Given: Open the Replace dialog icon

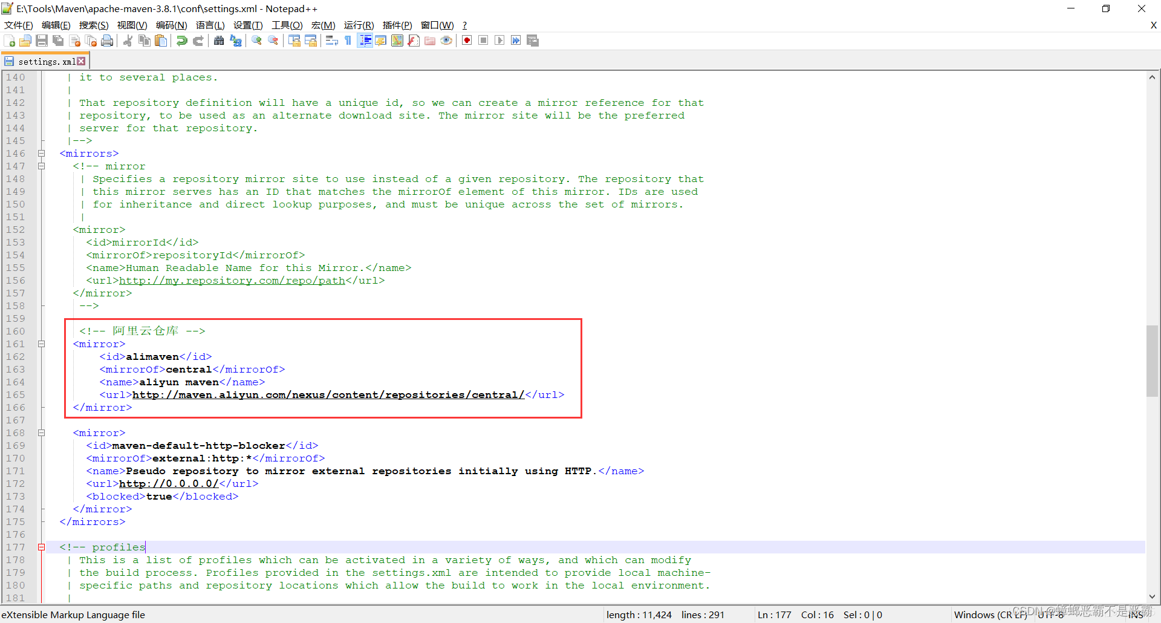Looking at the screenshot, I should [236, 41].
